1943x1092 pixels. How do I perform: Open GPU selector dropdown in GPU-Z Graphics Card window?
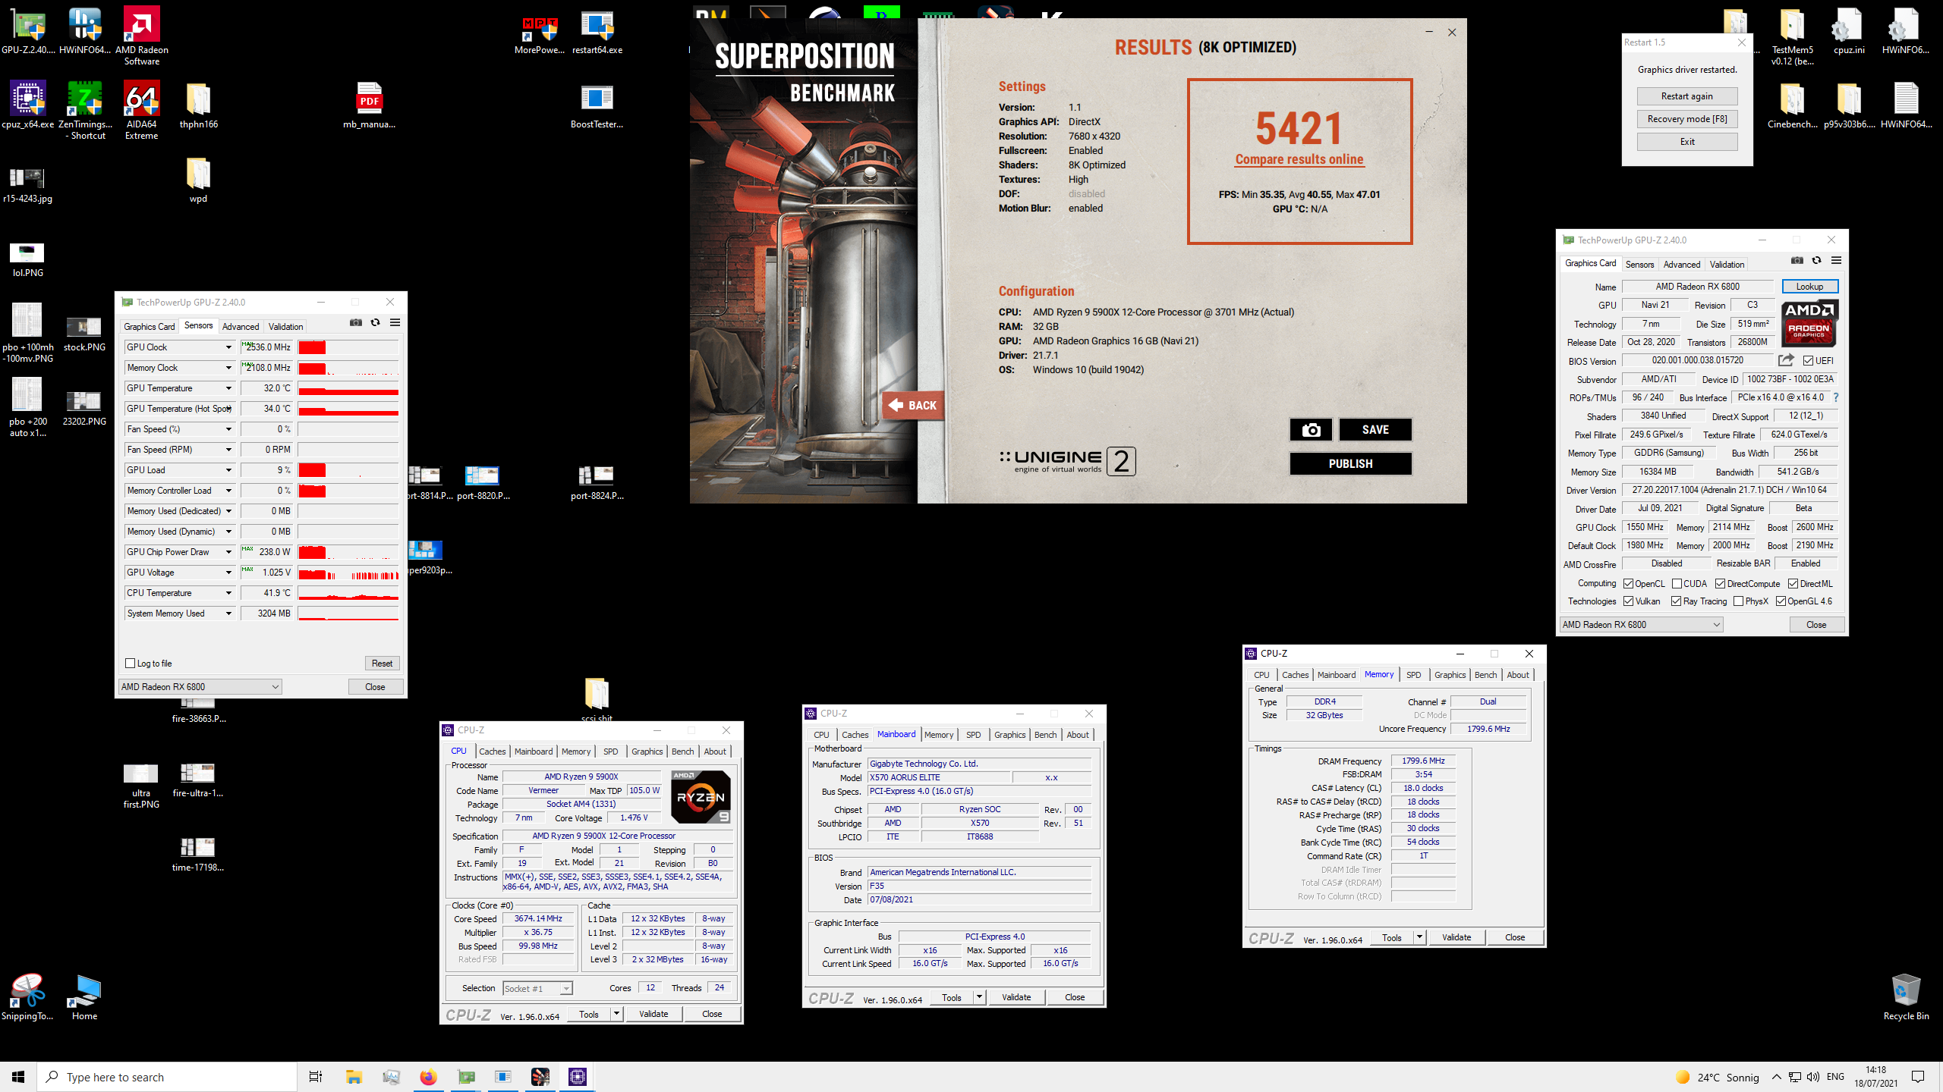(x=1641, y=625)
